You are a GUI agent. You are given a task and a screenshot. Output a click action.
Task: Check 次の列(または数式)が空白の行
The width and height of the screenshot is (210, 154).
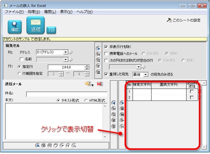(106, 60)
